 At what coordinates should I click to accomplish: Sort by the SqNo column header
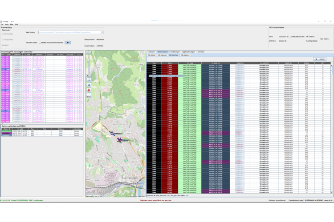click(x=170, y=63)
